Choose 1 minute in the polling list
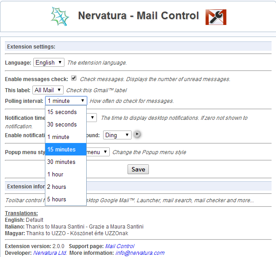276x257 pixels. (66, 137)
